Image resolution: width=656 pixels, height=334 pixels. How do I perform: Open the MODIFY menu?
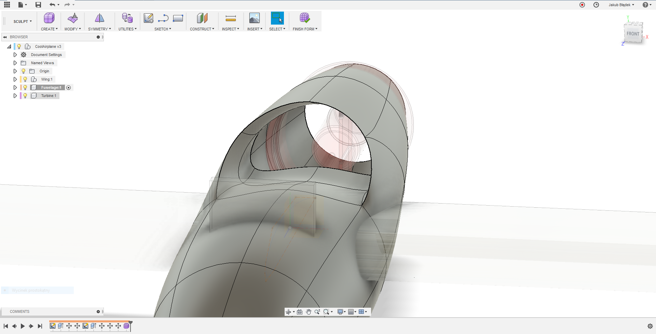(x=73, y=29)
